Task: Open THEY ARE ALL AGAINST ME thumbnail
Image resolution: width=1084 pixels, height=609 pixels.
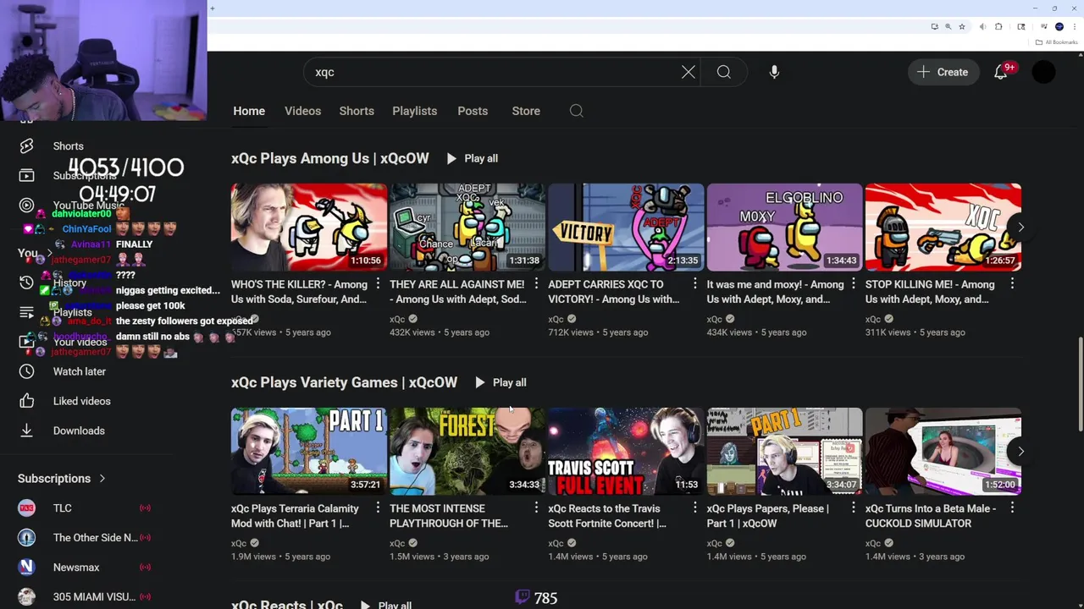Action: (x=467, y=227)
